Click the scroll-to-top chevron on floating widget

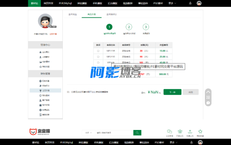[x=208, y=92]
